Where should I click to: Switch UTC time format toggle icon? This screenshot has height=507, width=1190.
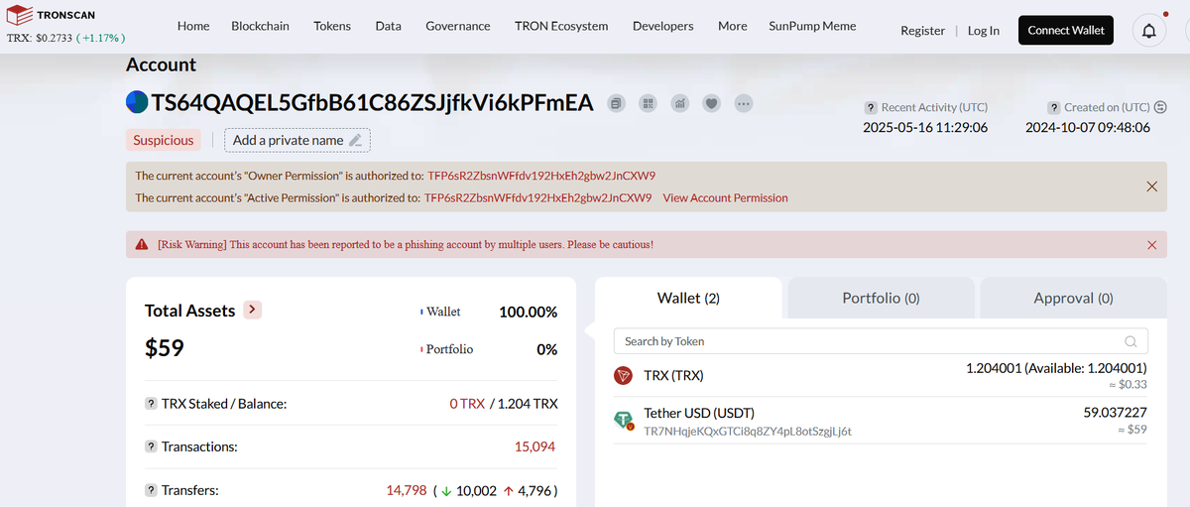click(x=1160, y=107)
